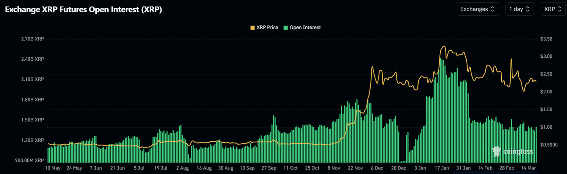The width and height of the screenshot is (567, 174).
Task: Click the 2.10B XRP axis label
Action: 32,79
